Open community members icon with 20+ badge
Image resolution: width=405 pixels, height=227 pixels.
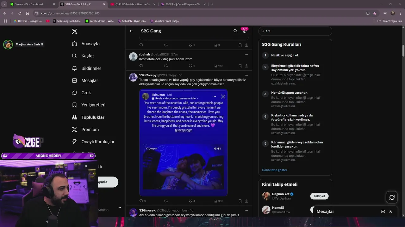245,31
